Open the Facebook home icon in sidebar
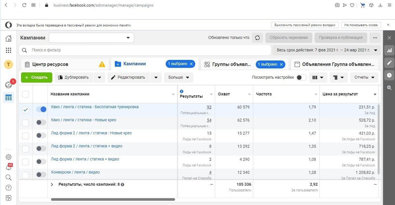This screenshot has width=395, height=205. click(x=9, y=38)
